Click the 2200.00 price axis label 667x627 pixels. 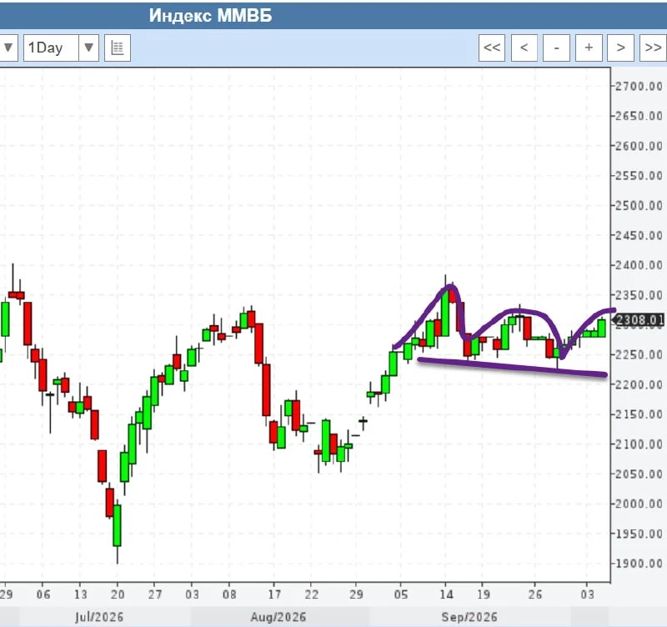click(x=639, y=384)
